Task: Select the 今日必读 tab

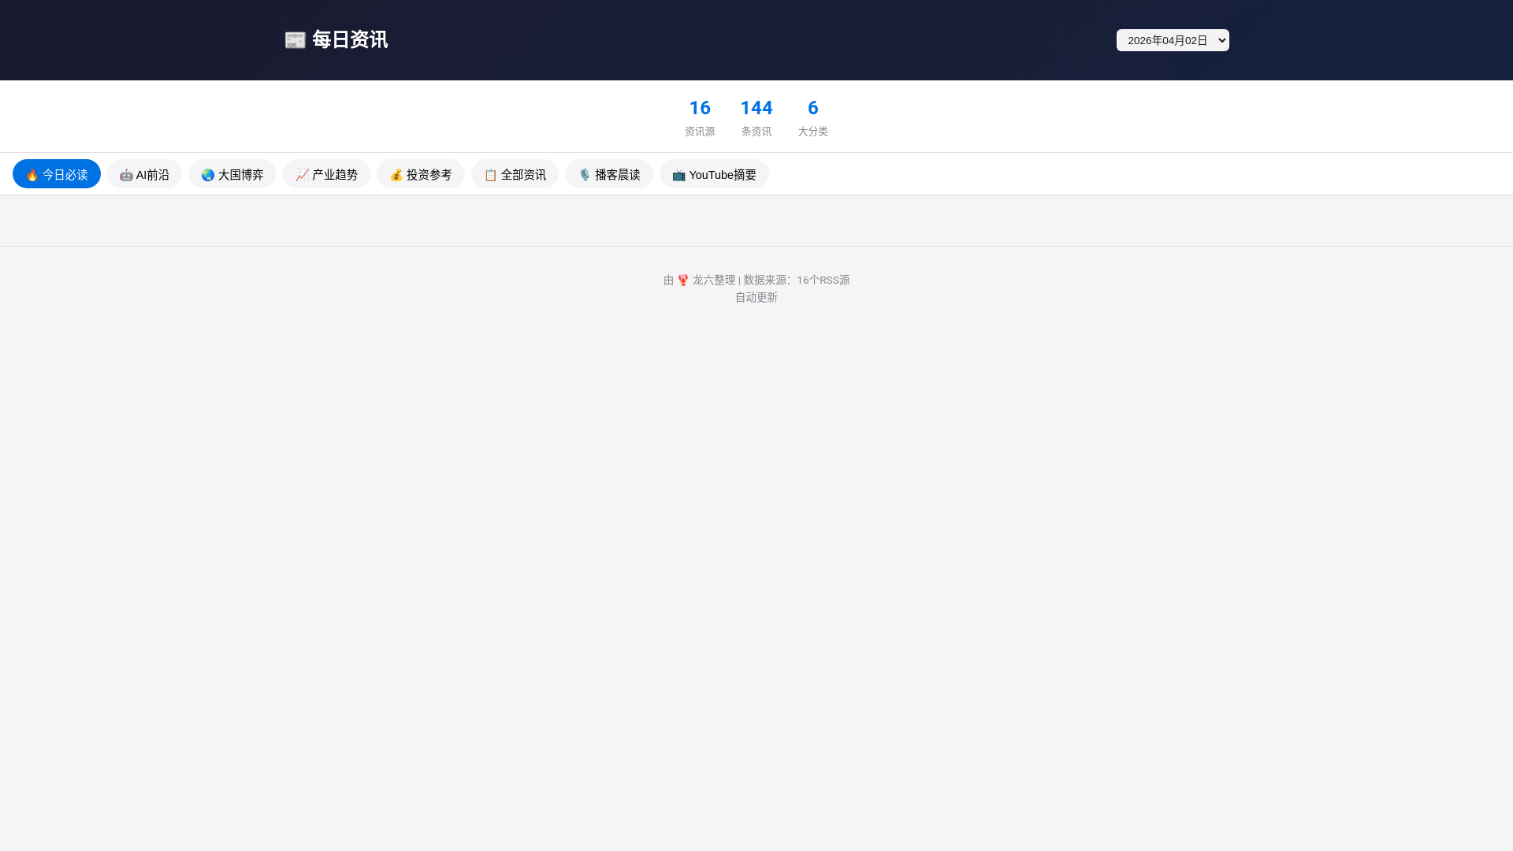Action: [57, 174]
